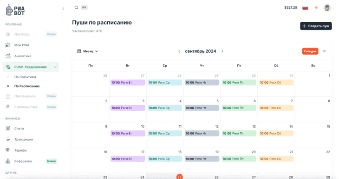Click the account balance $327.25
The height and width of the screenshot is (179, 339).
pos(291,7)
